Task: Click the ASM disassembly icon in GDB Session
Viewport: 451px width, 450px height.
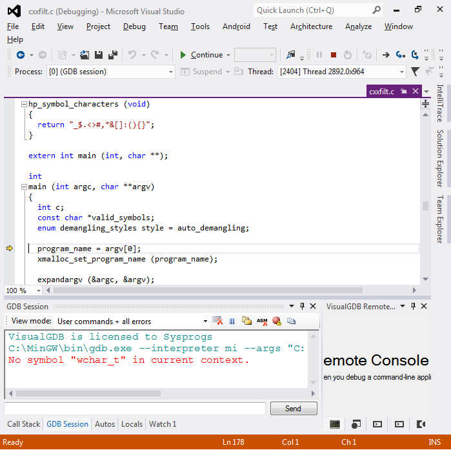Action: coord(262,321)
